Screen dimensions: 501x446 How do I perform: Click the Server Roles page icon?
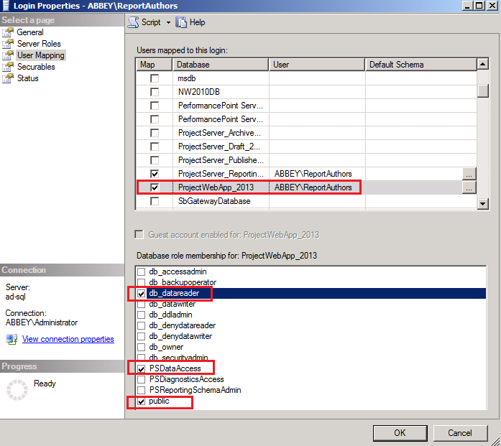[x=8, y=44]
